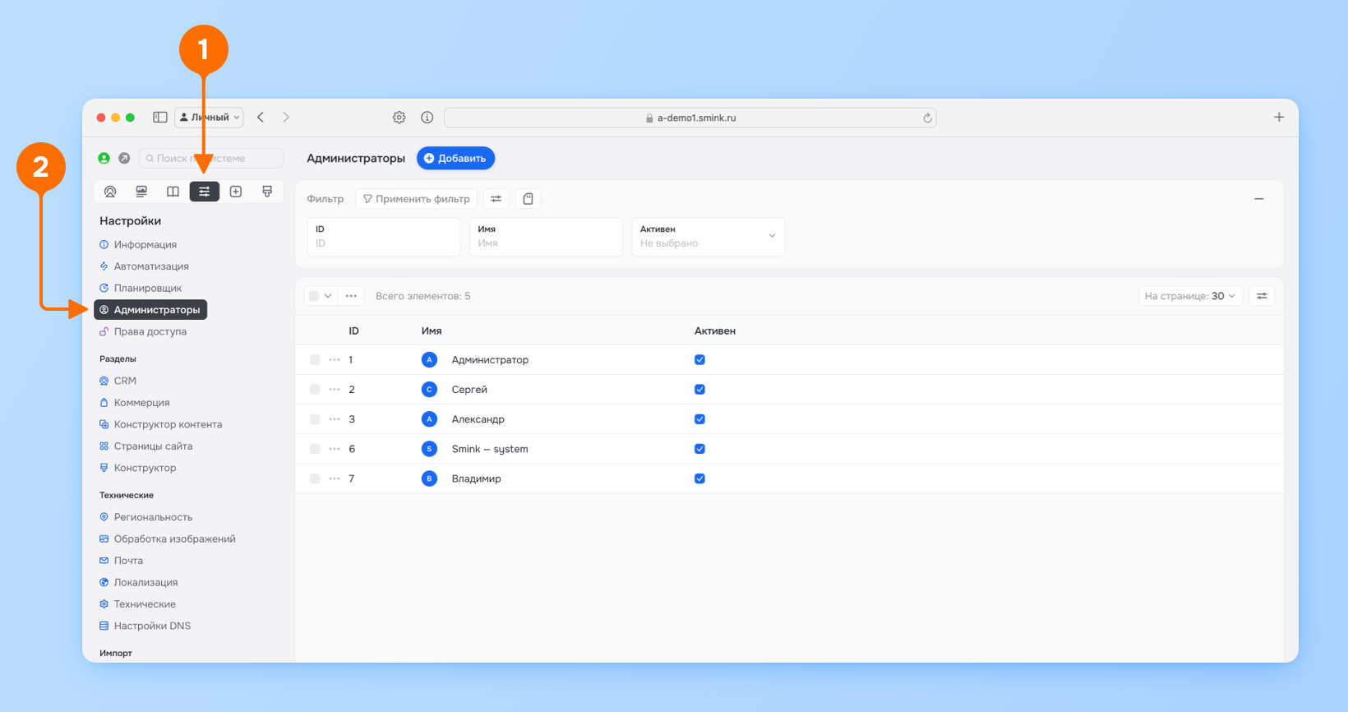Viewport: 1348px width, 712px height.
Task: Focus the a-demo1.smink.ru address bar
Action: click(690, 118)
